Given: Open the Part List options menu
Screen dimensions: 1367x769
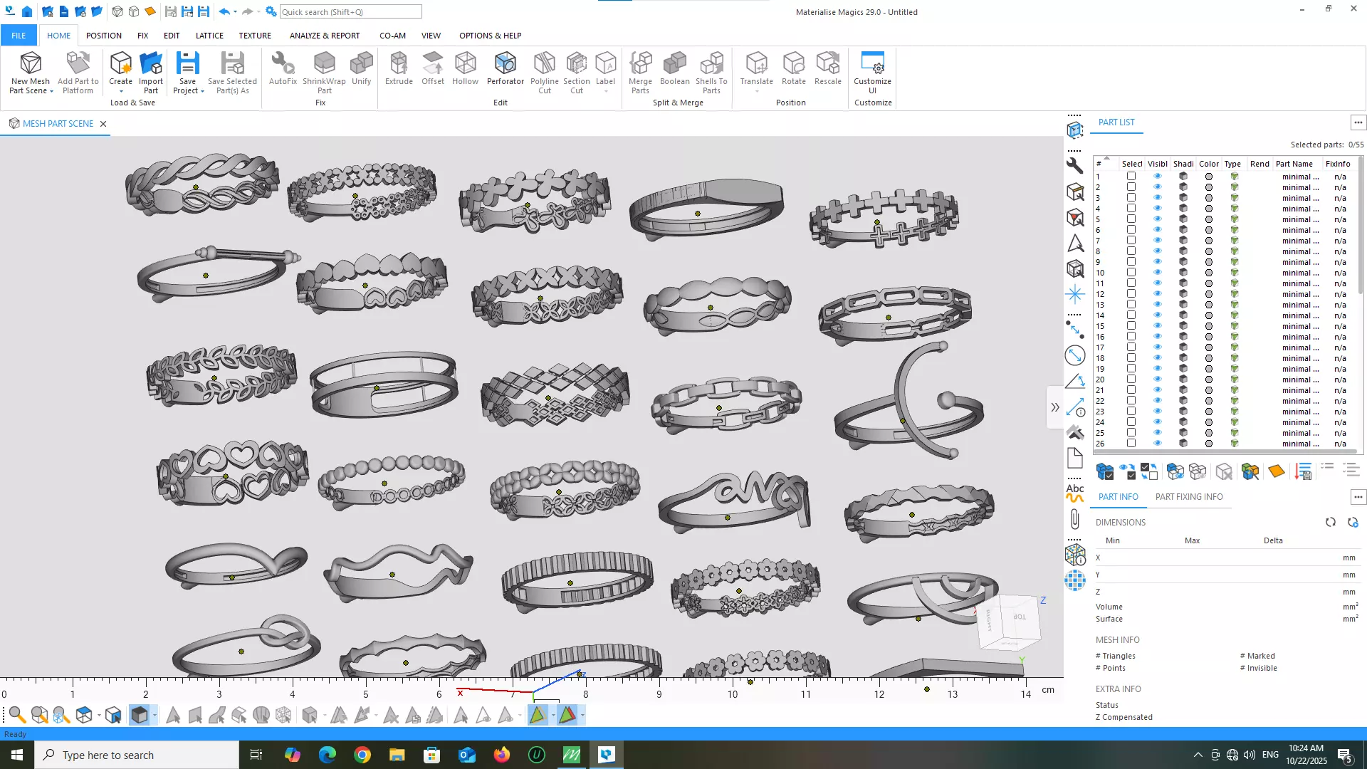Looking at the screenshot, I should (x=1358, y=122).
